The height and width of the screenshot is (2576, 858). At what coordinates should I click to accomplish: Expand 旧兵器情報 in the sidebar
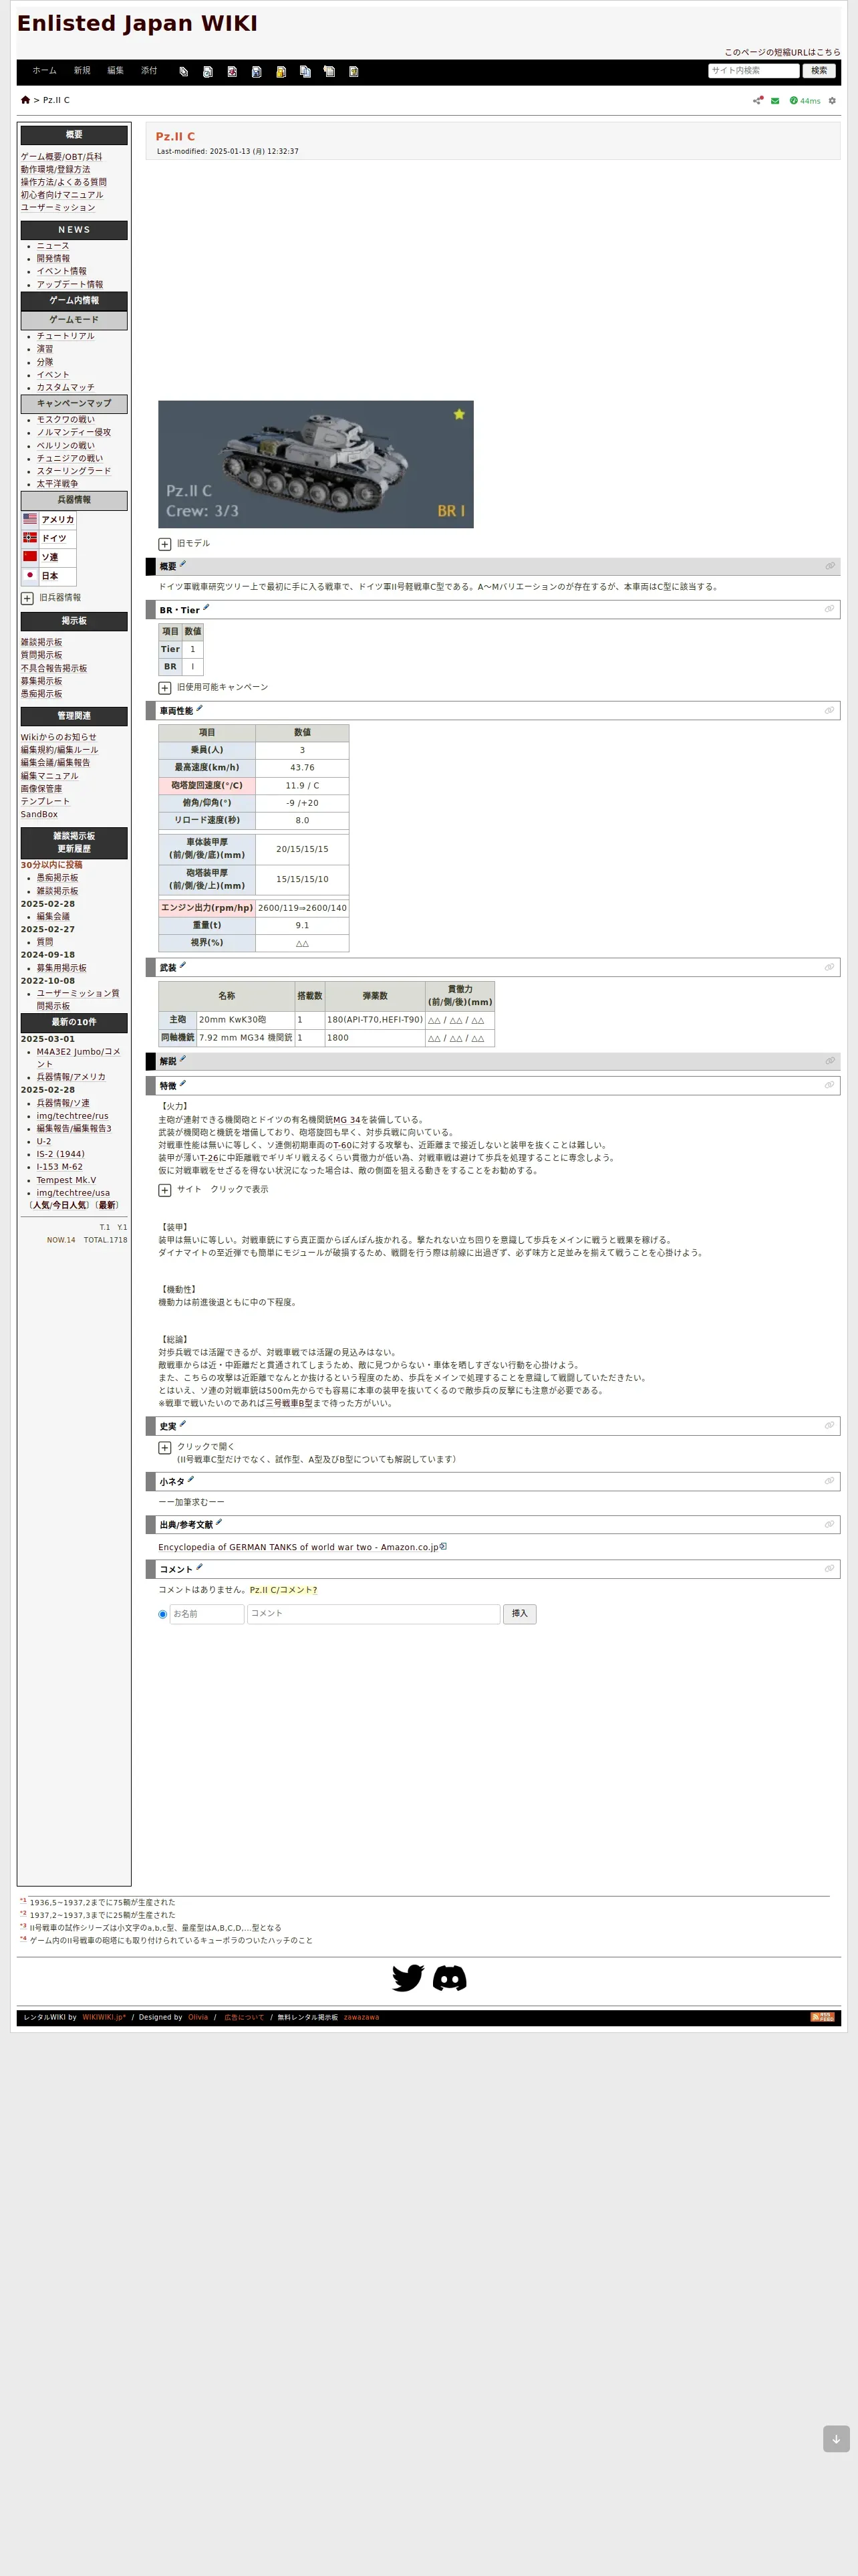27,598
